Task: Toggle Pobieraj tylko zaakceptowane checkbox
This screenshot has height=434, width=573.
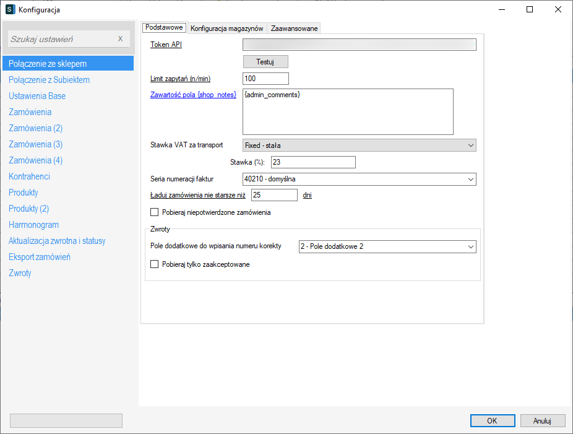Action: point(155,264)
